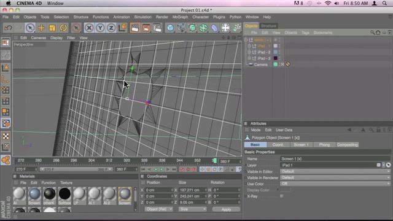Click iPad - 2 layer color swatch

pos(276,52)
